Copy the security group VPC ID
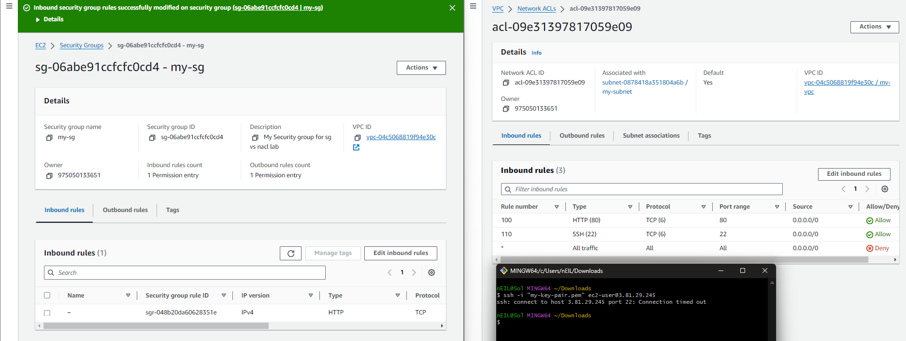Image resolution: width=906 pixels, height=341 pixels. 358,138
